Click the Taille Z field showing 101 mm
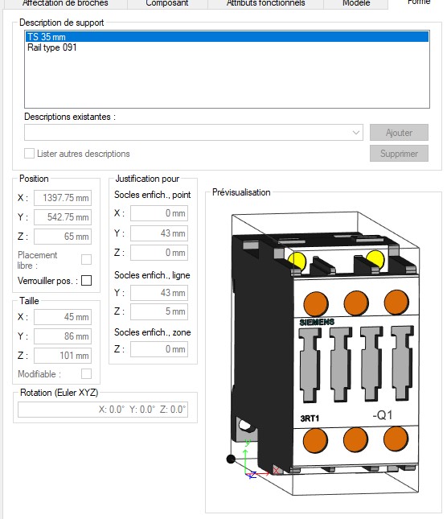 [x=63, y=356]
